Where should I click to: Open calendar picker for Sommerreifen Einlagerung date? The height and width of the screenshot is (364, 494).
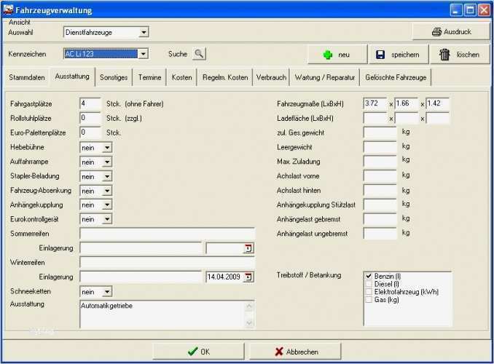coord(248,248)
